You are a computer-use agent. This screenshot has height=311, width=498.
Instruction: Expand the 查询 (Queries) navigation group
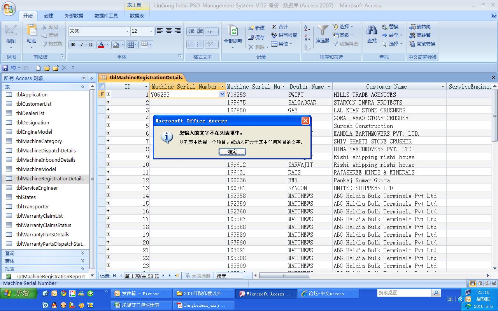pos(82,253)
